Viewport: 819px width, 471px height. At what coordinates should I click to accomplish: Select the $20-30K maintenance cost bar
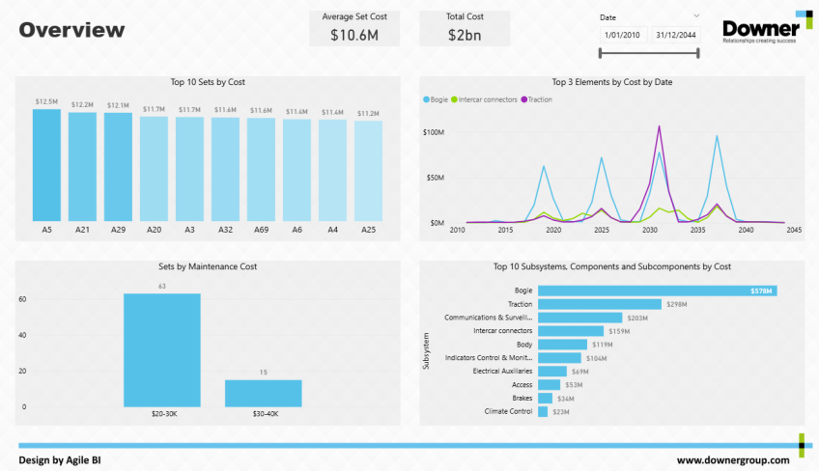tap(162, 349)
